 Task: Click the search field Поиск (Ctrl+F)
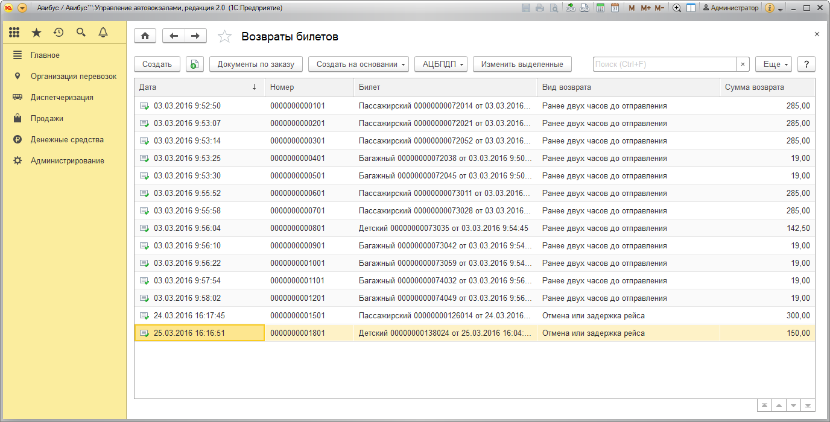(x=664, y=65)
